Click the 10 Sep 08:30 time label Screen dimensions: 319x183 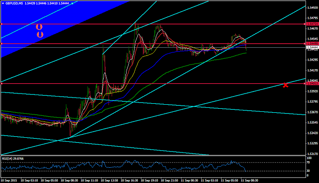tap(69, 180)
